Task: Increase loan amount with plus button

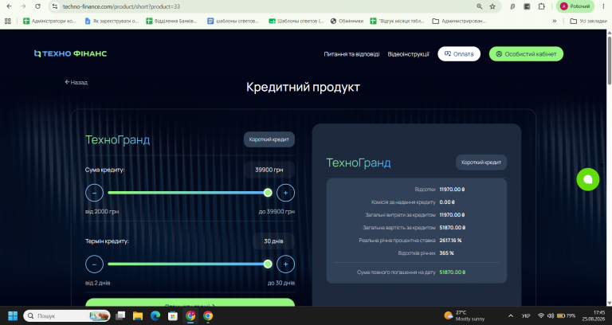Action: click(286, 193)
